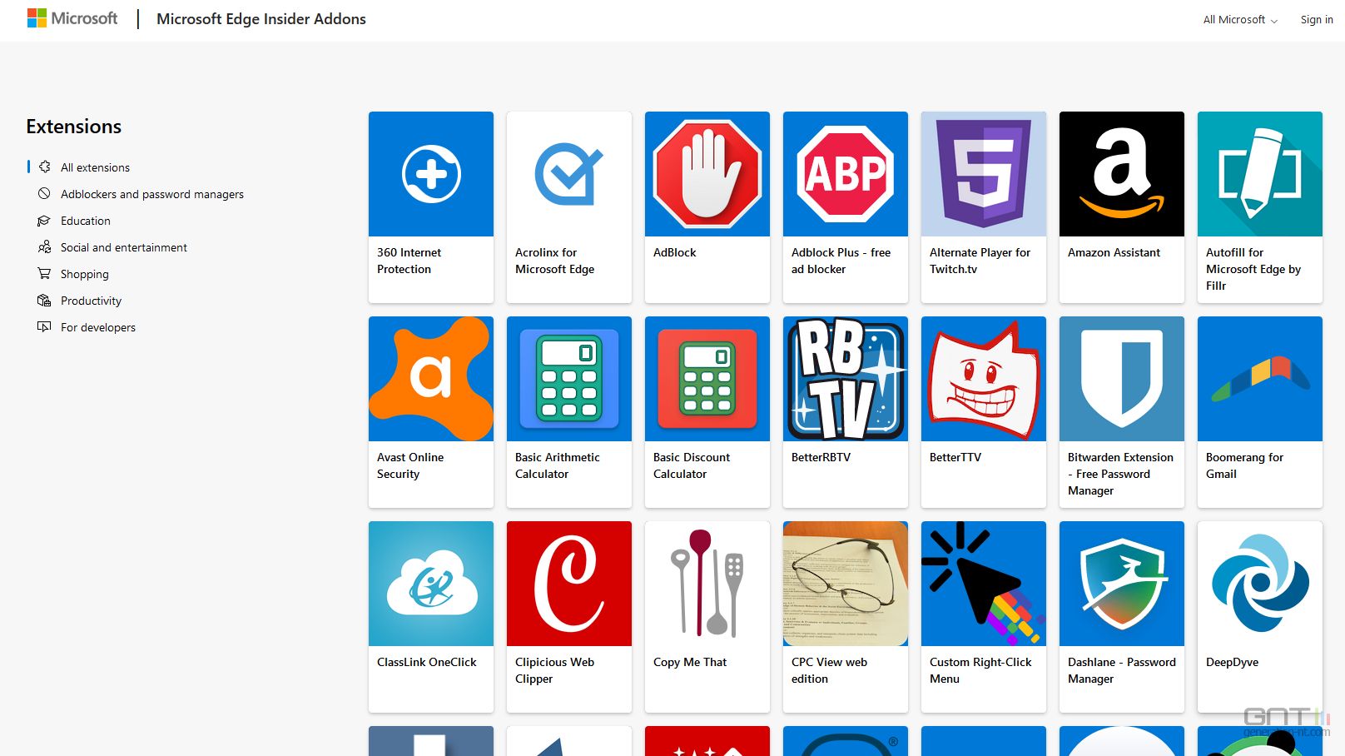This screenshot has height=756, width=1345.
Task: Open the Alternate Player for Twitch.tv icon
Action: [984, 174]
